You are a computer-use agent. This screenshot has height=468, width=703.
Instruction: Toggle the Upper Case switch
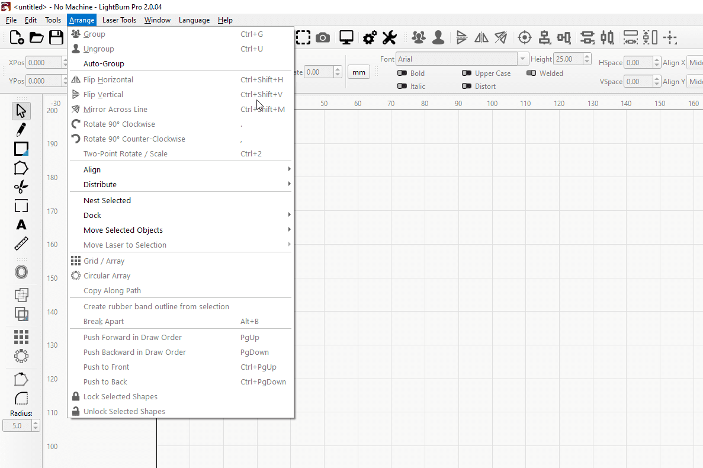(467, 73)
